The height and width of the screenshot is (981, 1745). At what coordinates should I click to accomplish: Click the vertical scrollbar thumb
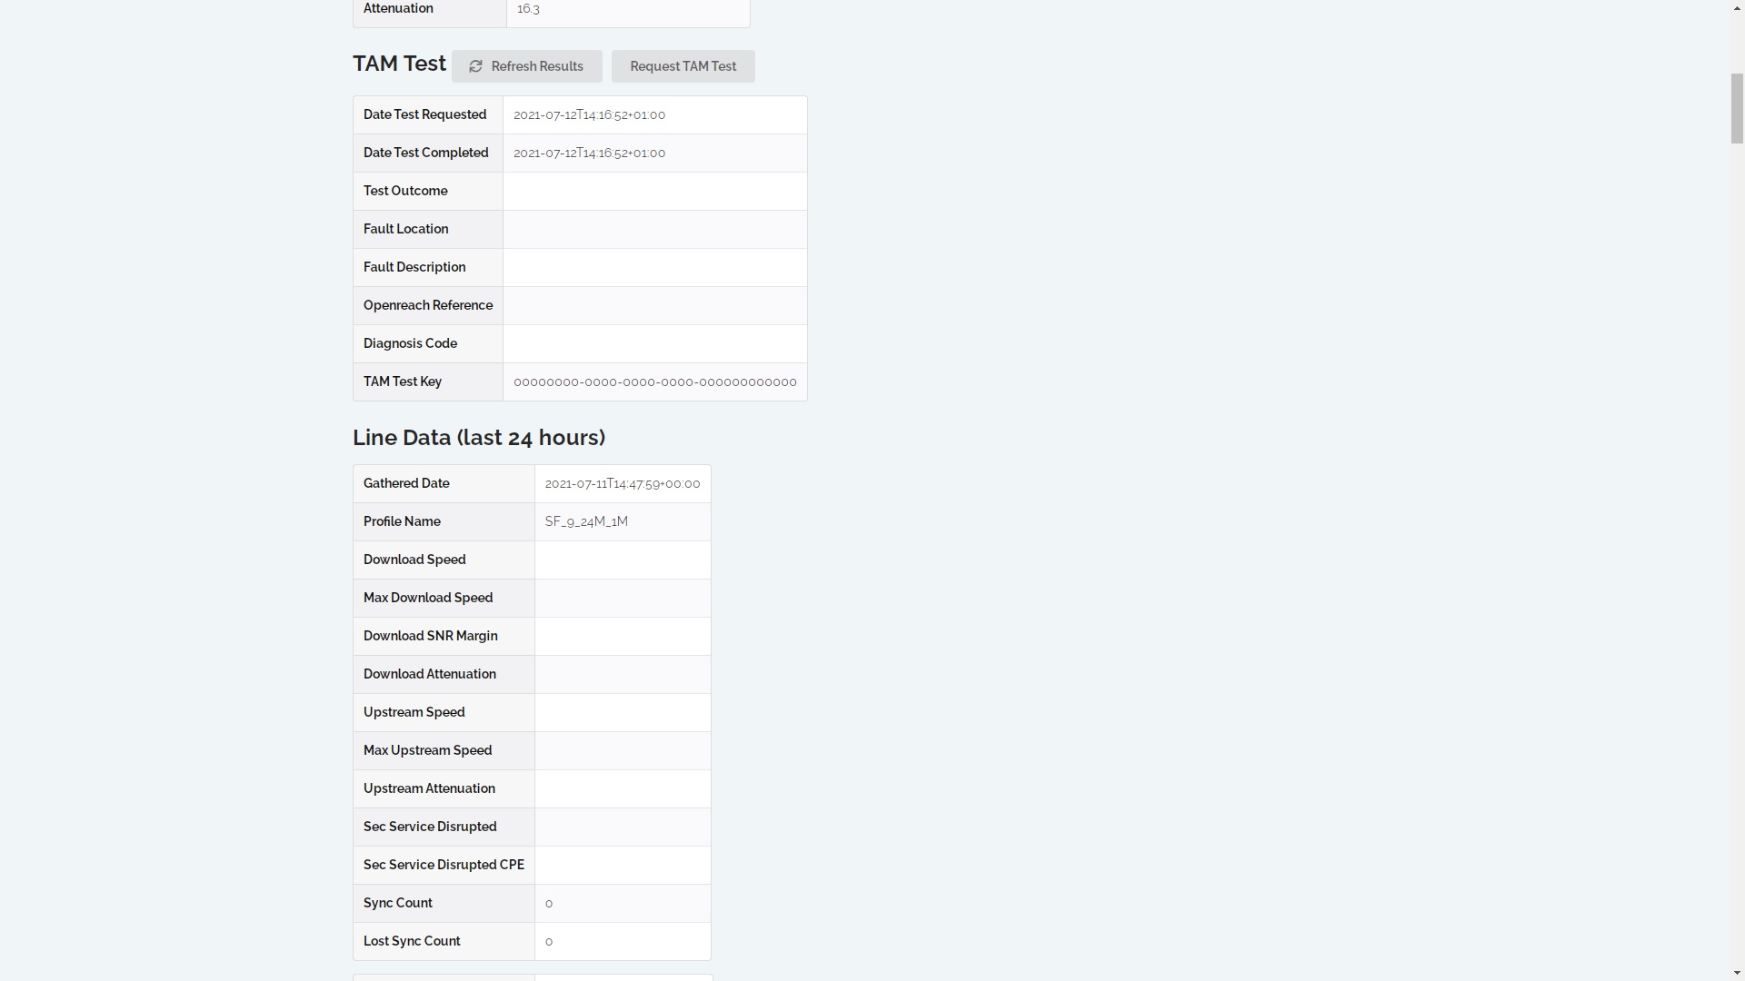(1737, 109)
